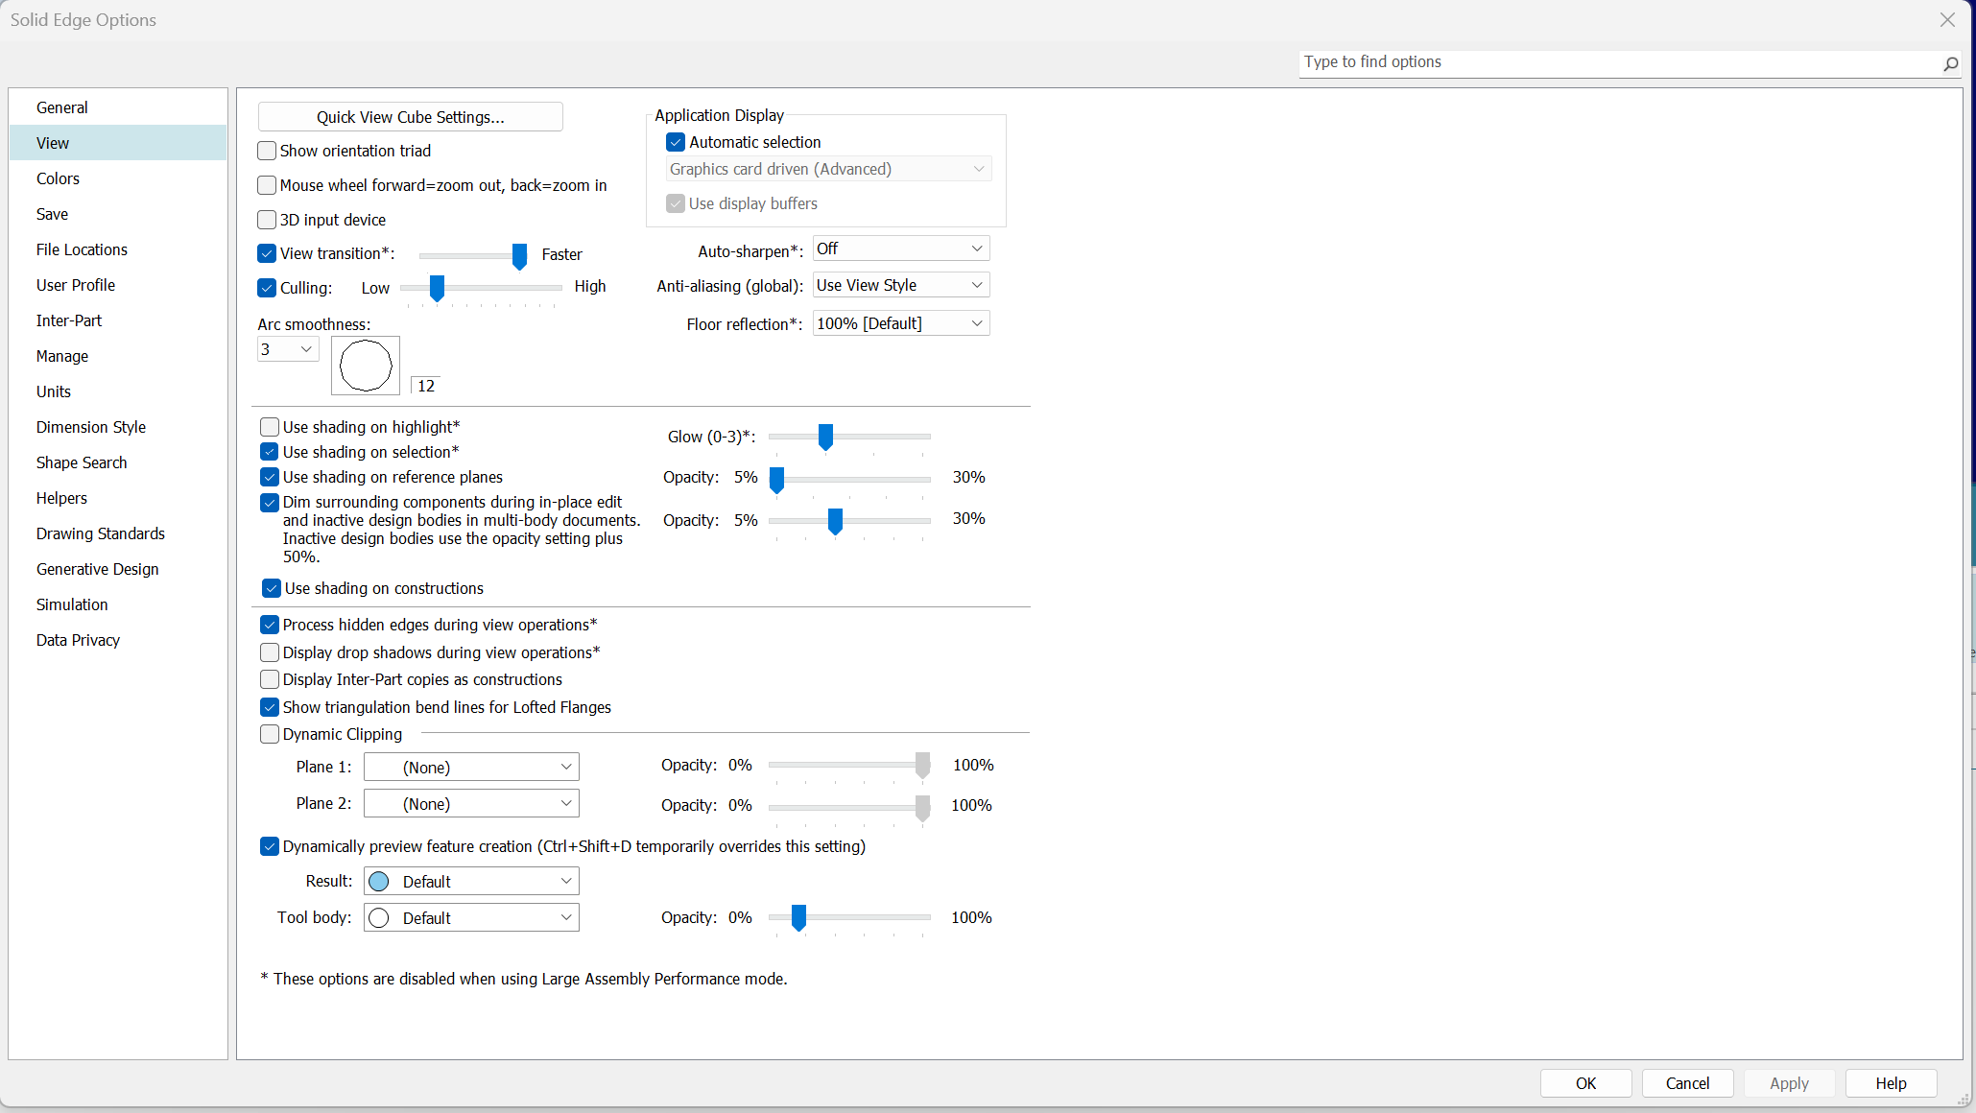This screenshot has width=1976, height=1113.
Task: Click the white Tool body circle icon
Action: 379,918
